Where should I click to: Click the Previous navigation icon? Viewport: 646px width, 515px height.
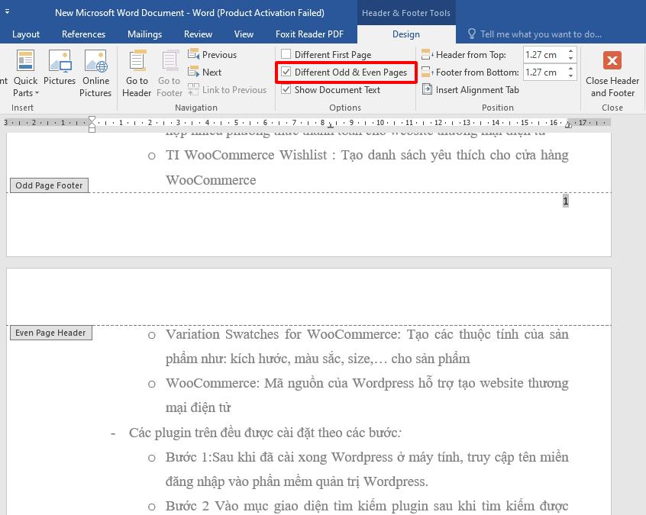tap(193, 54)
